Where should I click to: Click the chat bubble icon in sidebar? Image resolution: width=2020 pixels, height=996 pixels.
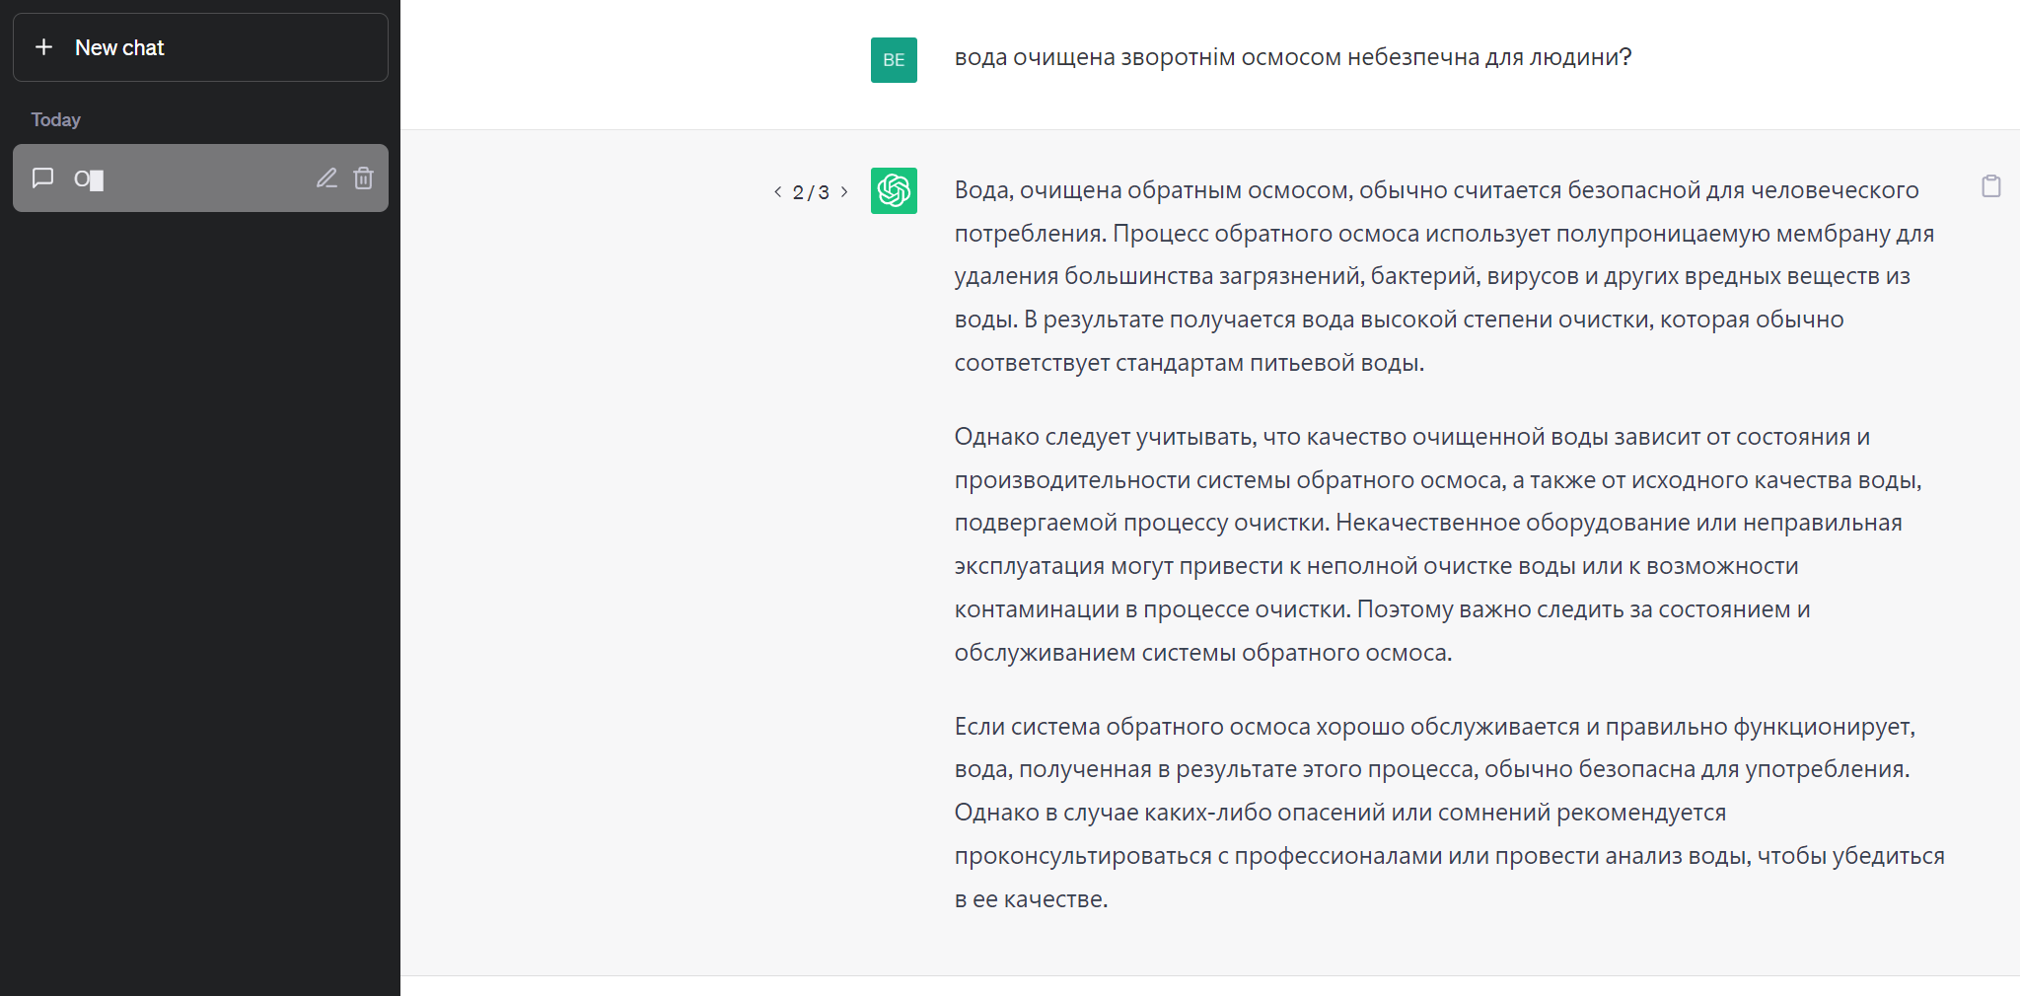pos(43,178)
